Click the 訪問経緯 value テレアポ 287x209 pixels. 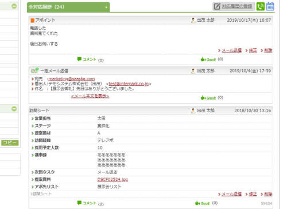[106, 140]
